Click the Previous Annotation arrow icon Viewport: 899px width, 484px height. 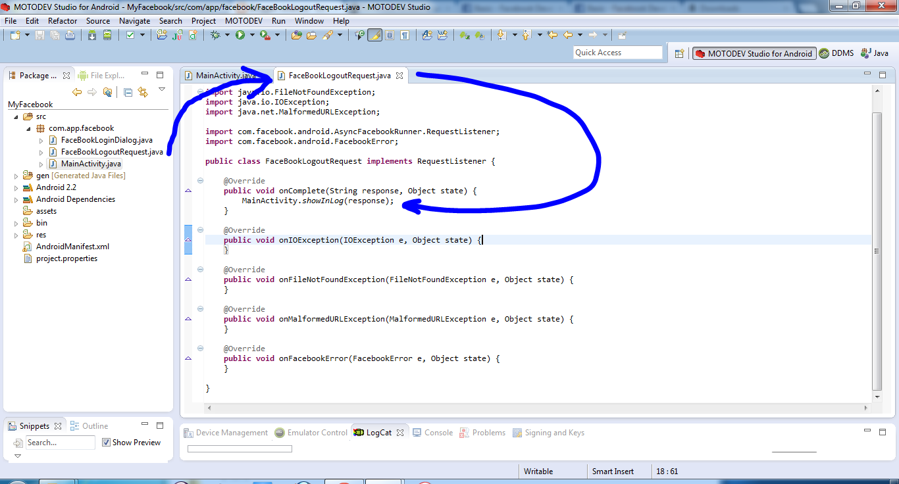[526, 35]
